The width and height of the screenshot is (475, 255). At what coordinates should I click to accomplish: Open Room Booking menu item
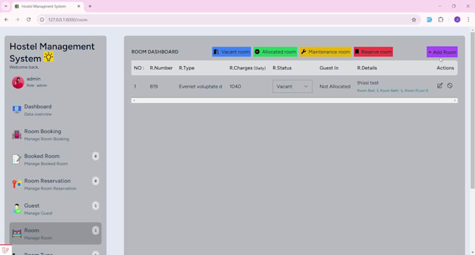click(x=55, y=134)
